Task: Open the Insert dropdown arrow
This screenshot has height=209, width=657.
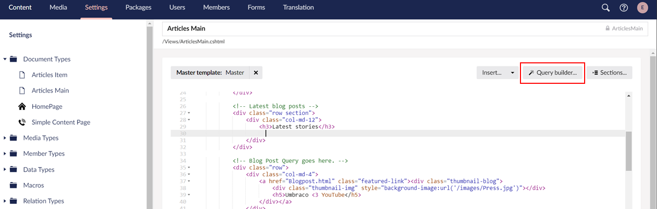Action: click(512, 73)
